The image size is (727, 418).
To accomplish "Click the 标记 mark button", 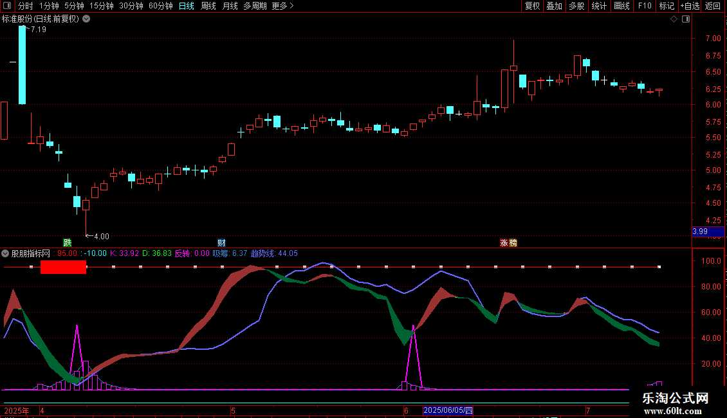I will click(667, 6).
